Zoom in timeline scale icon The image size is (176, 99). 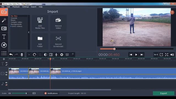[34, 93]
